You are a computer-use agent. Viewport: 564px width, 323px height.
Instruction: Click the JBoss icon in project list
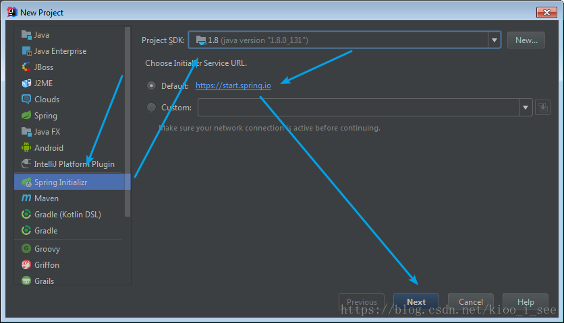(x=26, y=67)
